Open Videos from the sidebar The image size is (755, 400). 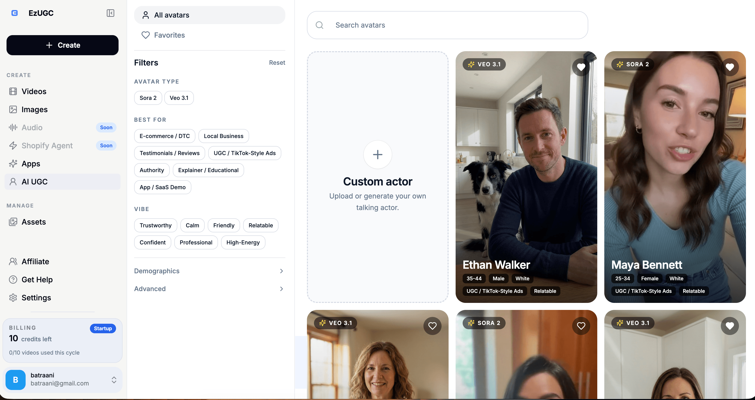[34, 91]
